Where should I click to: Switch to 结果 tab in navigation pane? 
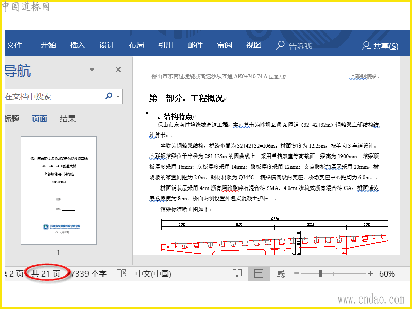coord(68,119)
